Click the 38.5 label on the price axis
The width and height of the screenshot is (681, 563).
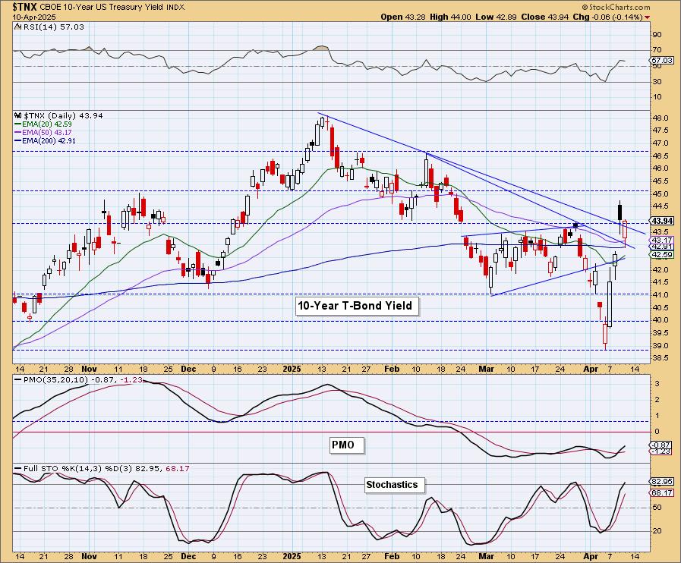point(661,358)
